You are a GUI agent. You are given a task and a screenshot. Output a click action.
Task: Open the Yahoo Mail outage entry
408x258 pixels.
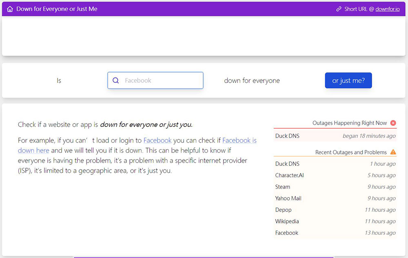288,198
